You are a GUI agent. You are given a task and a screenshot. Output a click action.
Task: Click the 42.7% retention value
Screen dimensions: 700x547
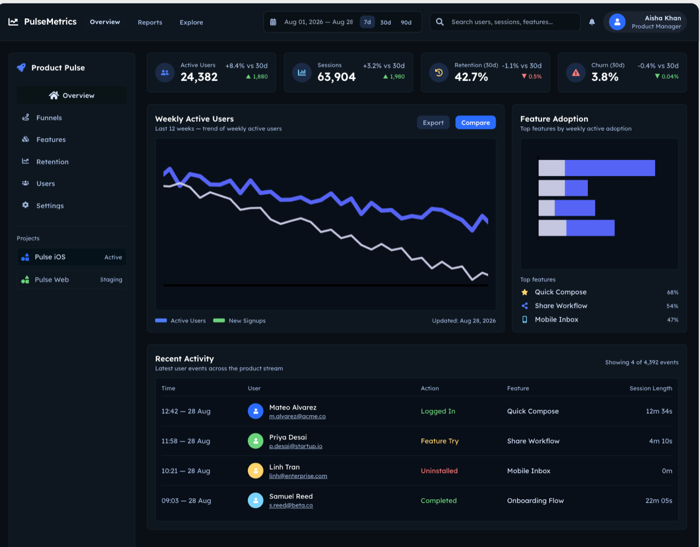click(471, 77)
